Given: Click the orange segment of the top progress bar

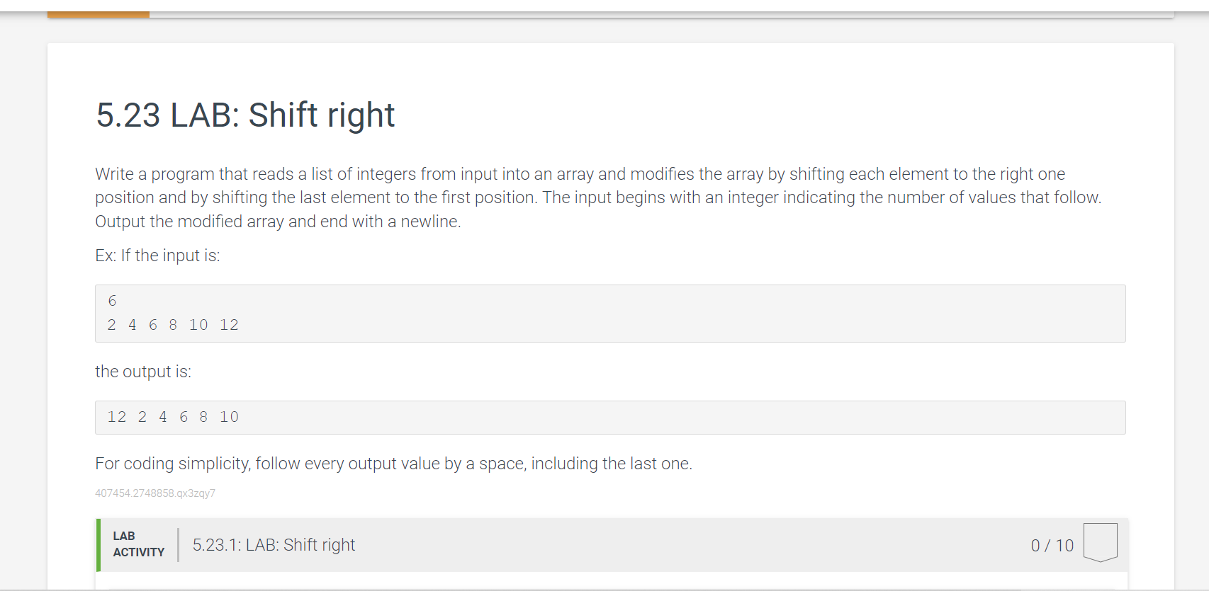Looking at the screenshot, I should (99, 14).
